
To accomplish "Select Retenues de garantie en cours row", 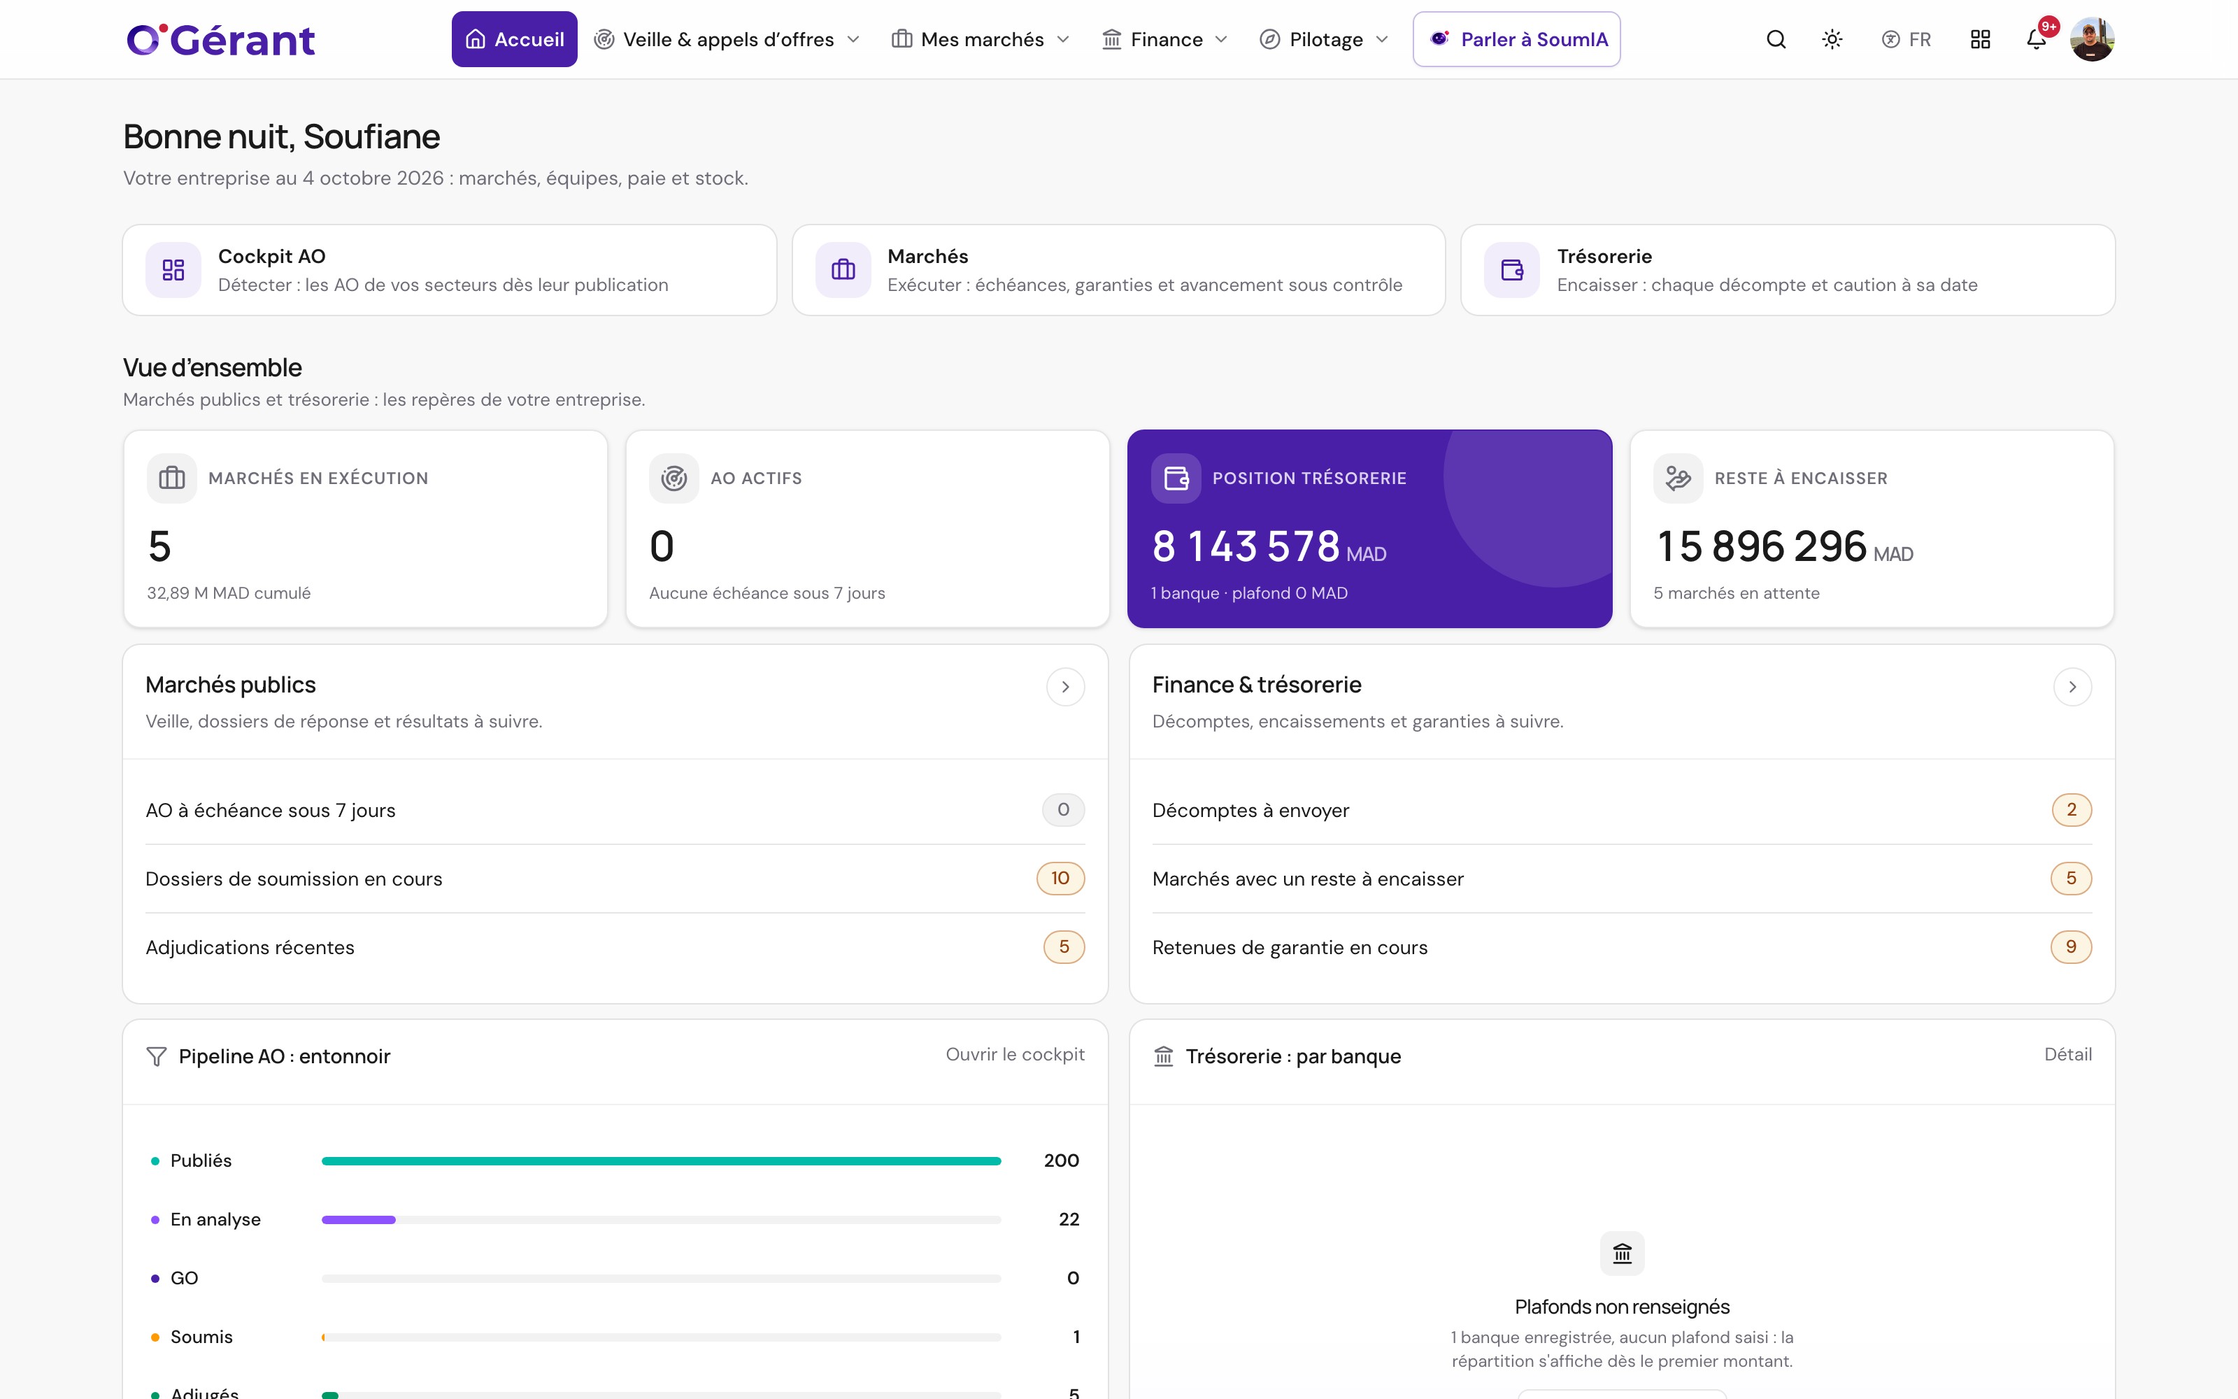I will 1622,947.
